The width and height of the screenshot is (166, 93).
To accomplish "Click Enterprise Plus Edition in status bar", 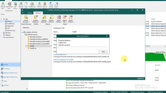I will (x=138, y=92).
